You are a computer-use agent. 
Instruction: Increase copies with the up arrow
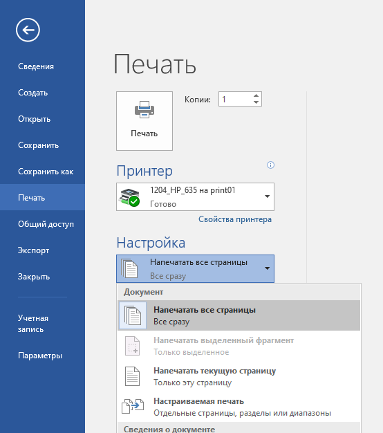pos(256,95)
